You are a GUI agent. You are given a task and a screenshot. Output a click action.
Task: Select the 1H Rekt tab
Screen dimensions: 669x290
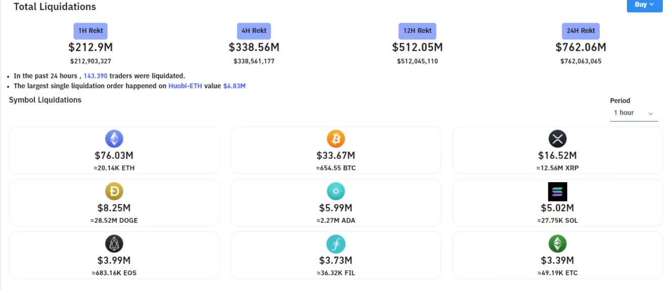(91, 31)
